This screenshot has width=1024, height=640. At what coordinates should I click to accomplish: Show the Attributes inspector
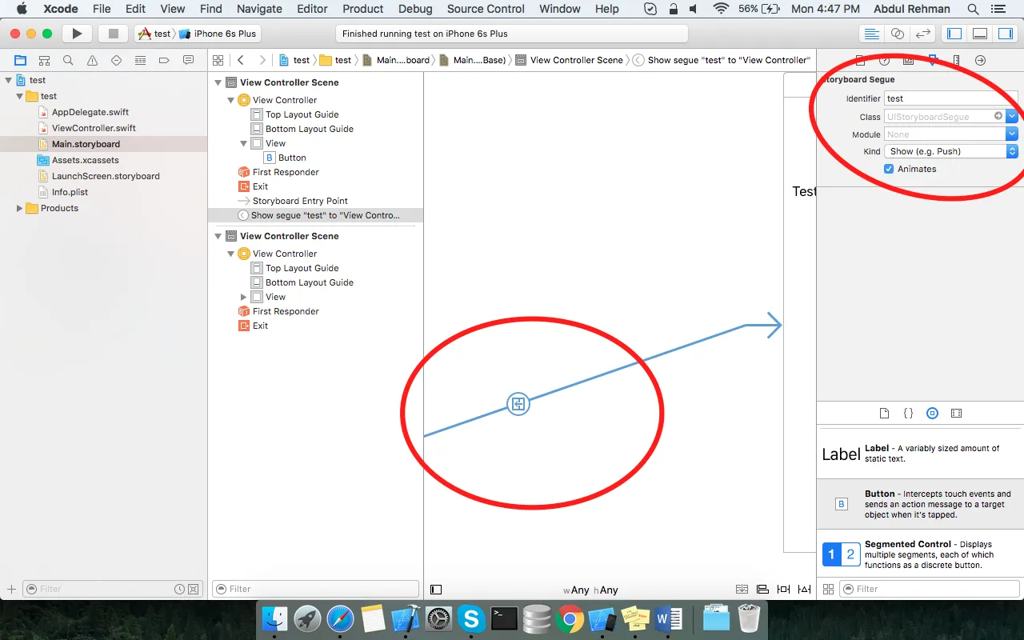pos(932,60)
